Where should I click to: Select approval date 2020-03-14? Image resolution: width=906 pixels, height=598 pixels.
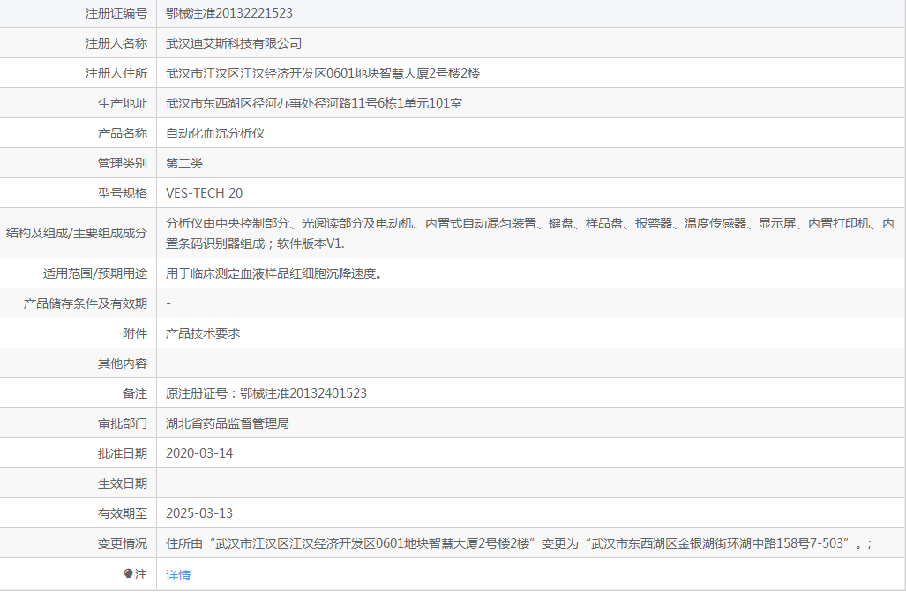199,453
